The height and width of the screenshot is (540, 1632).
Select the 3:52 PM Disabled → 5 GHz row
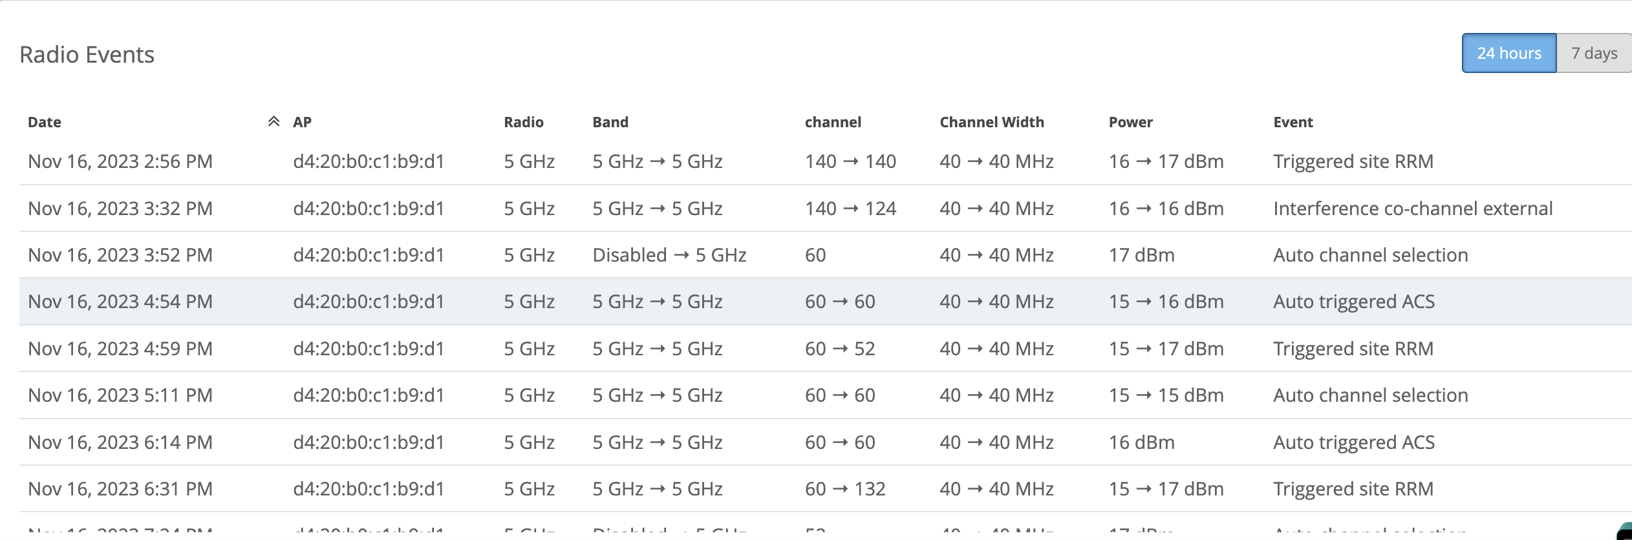[x=669, y=255]
